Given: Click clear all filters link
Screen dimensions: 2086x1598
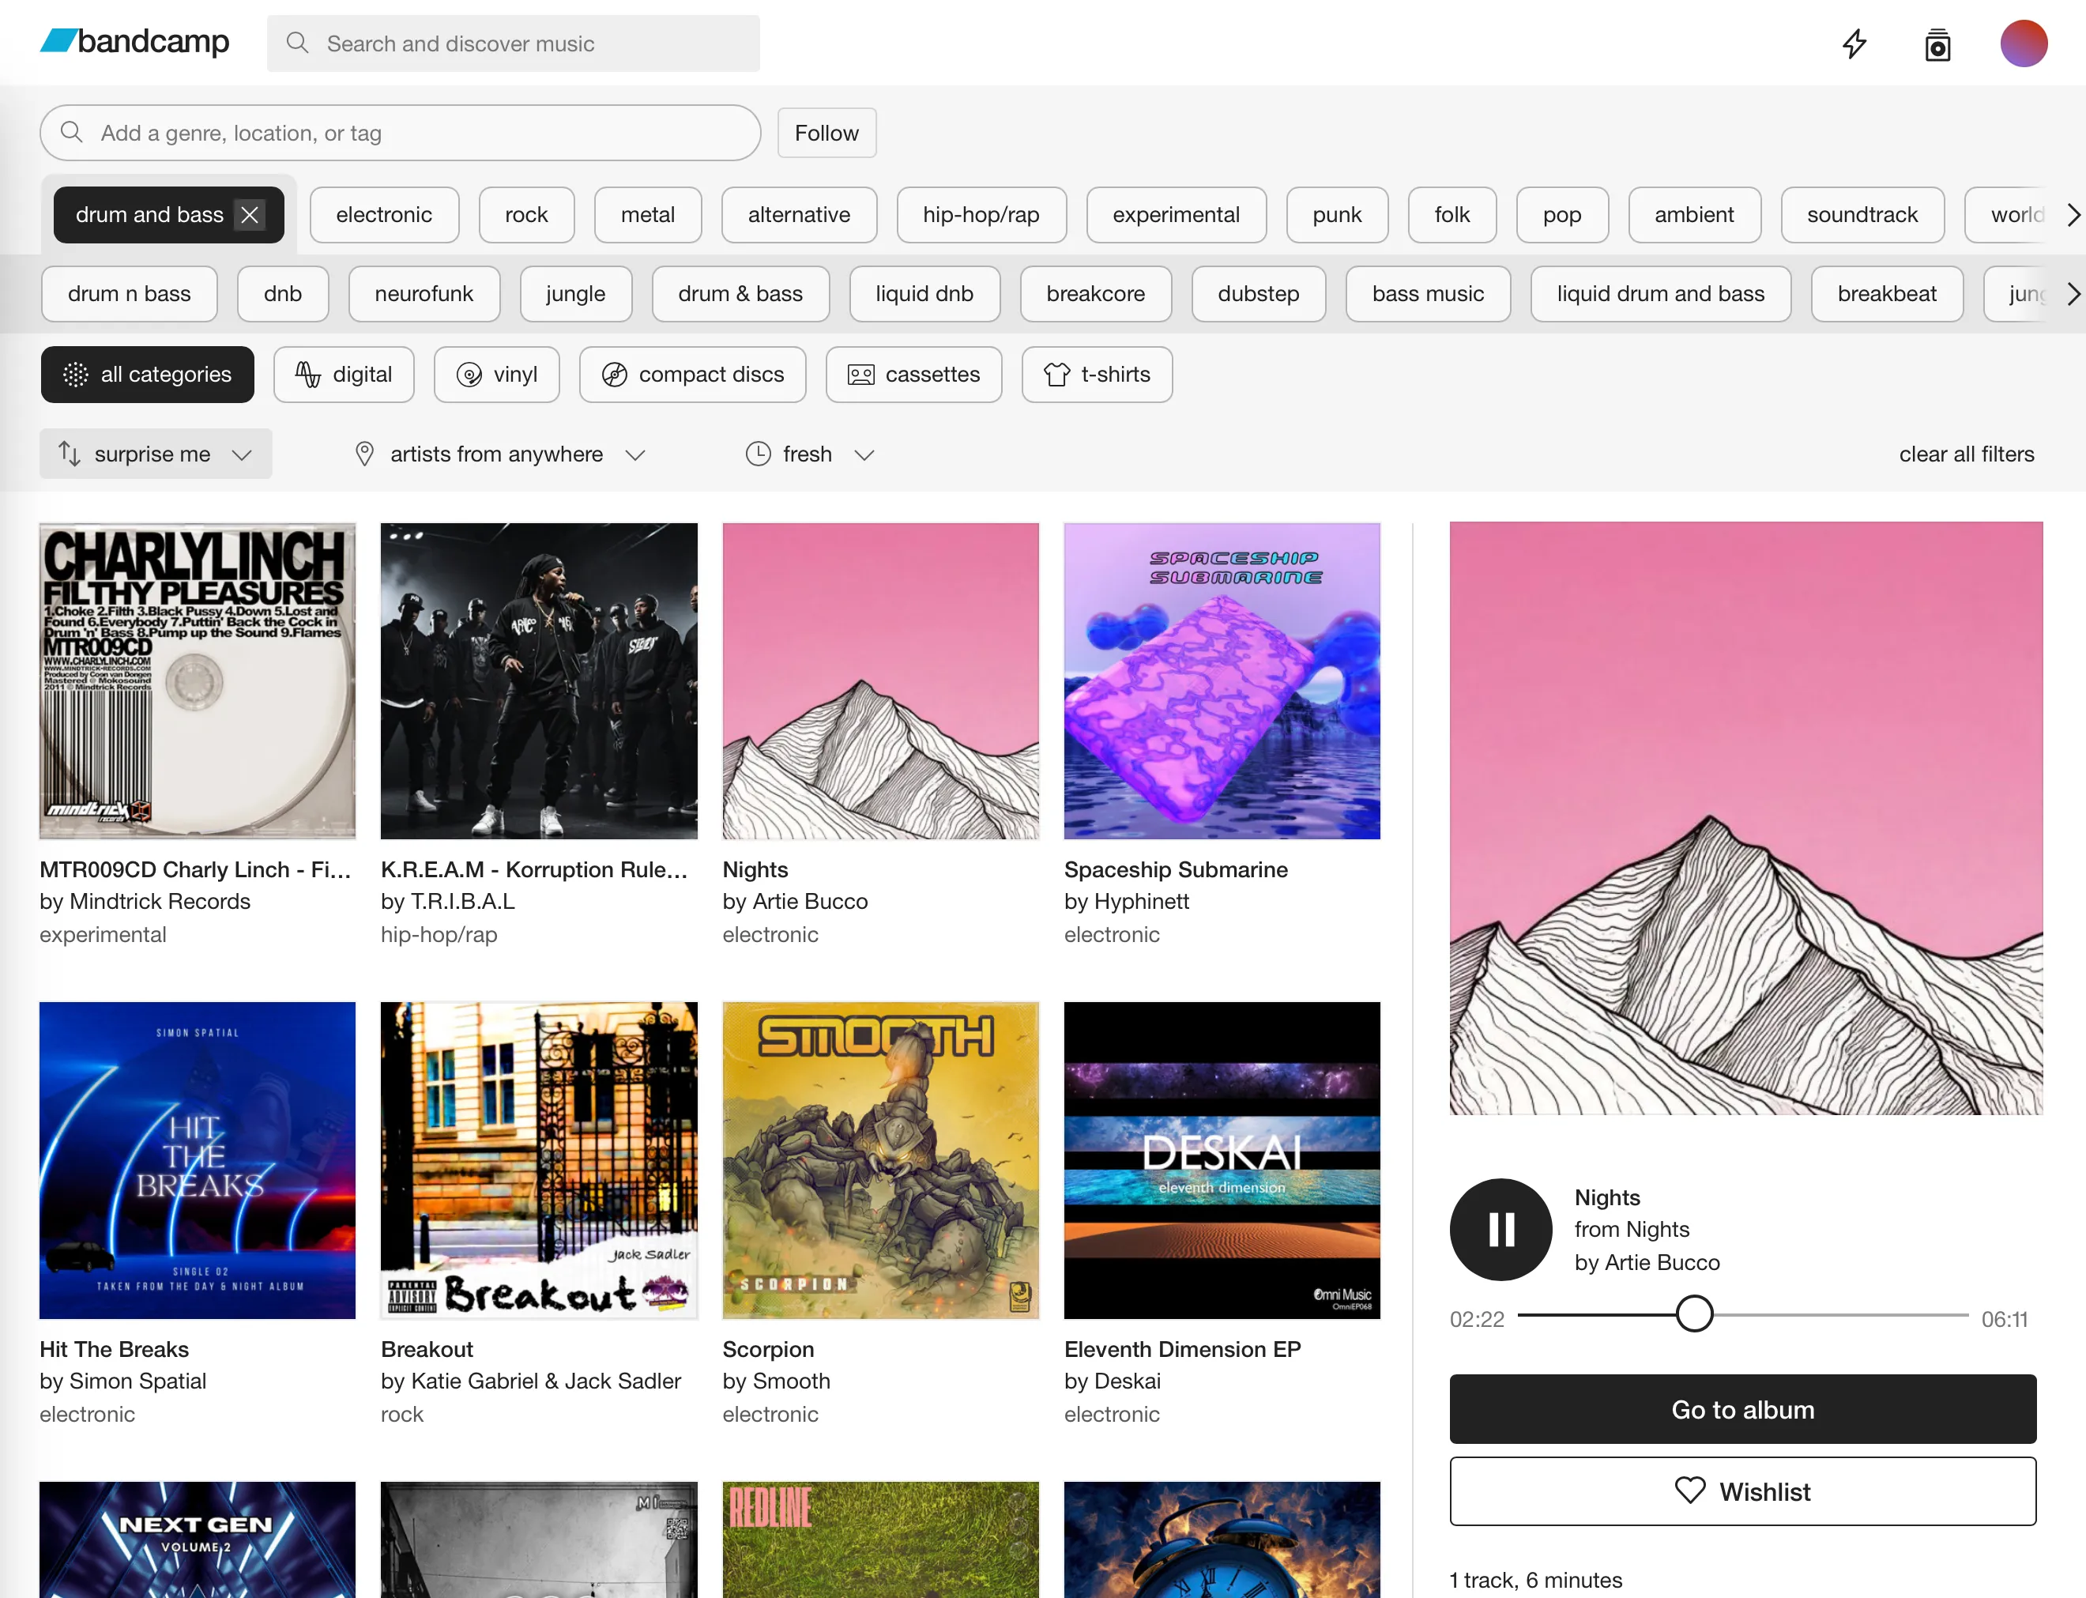Looking at the screenshot, I should (x=1965, y=454).
